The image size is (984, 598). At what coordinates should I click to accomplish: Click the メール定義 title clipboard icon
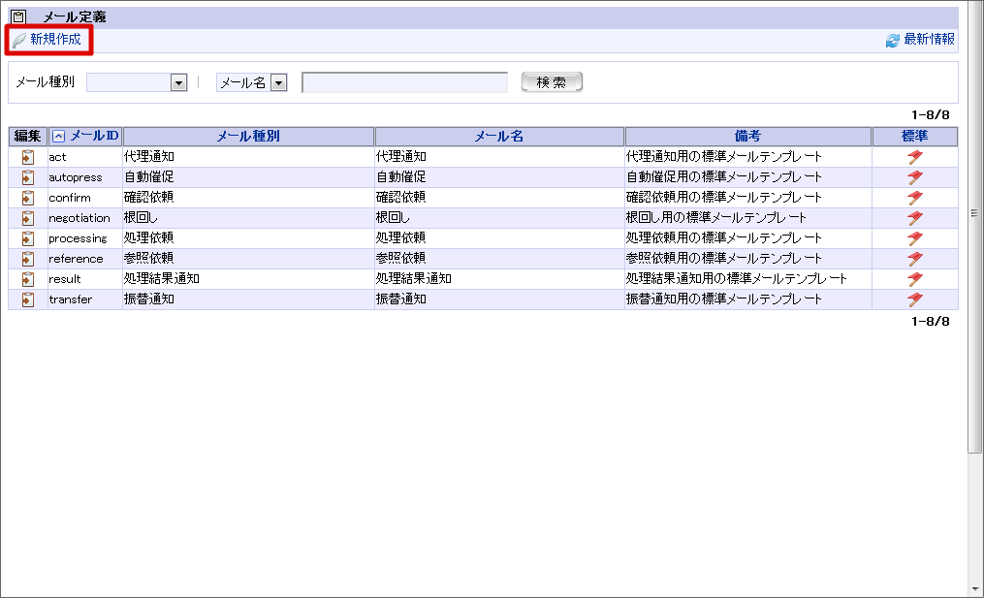pyautogui.click(x=18, y=16)
